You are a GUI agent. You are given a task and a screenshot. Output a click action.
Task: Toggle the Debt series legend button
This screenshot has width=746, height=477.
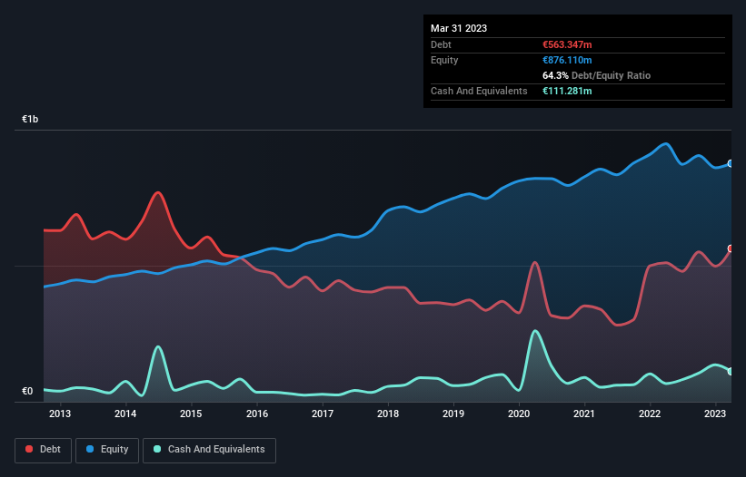tap(43, 450)
